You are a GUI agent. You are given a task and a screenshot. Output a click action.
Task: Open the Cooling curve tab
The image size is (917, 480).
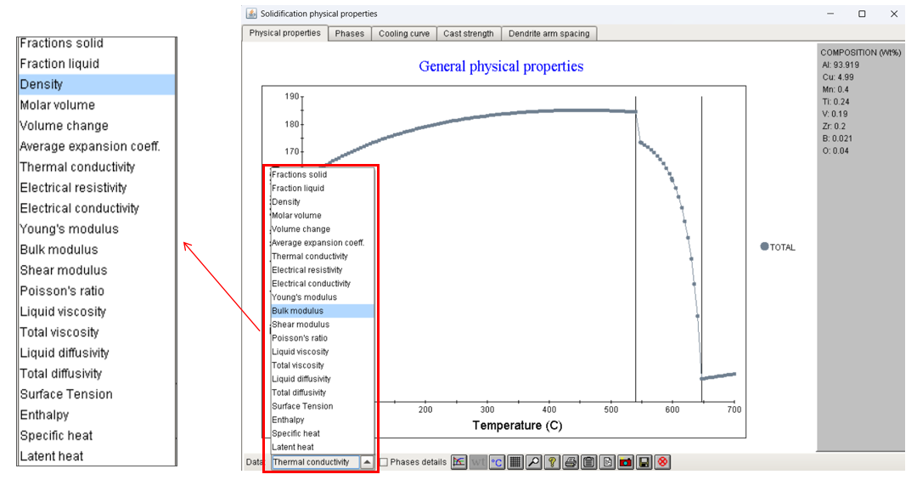coord(404,34)
